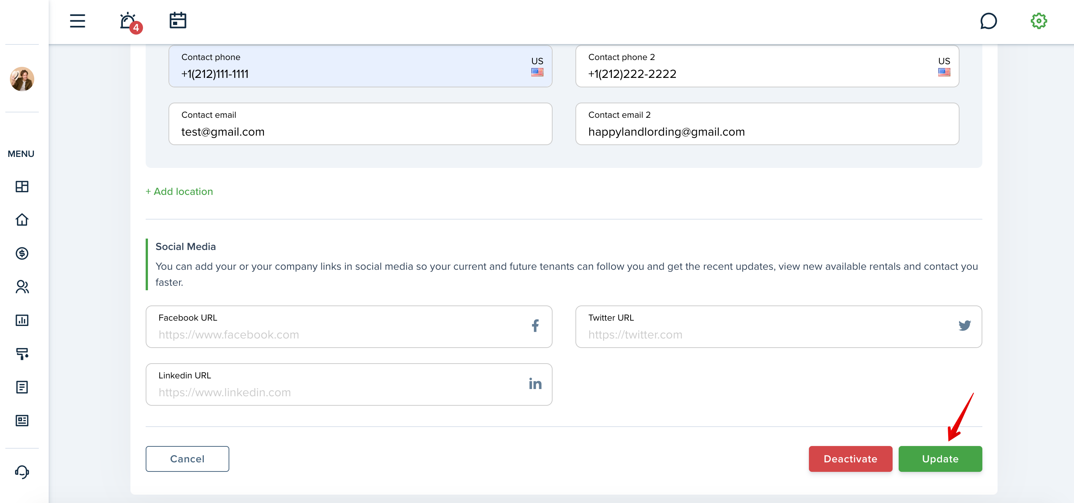Open the accounting dollar icon in sidebar
Screen dimensions: 1074x503
click(x=22, y=253)
